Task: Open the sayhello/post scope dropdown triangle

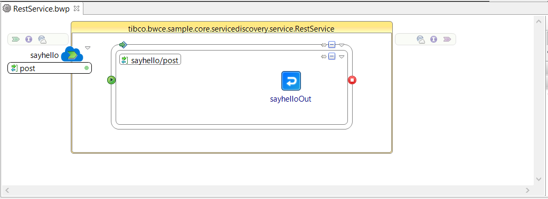Action: pos(342,56)
